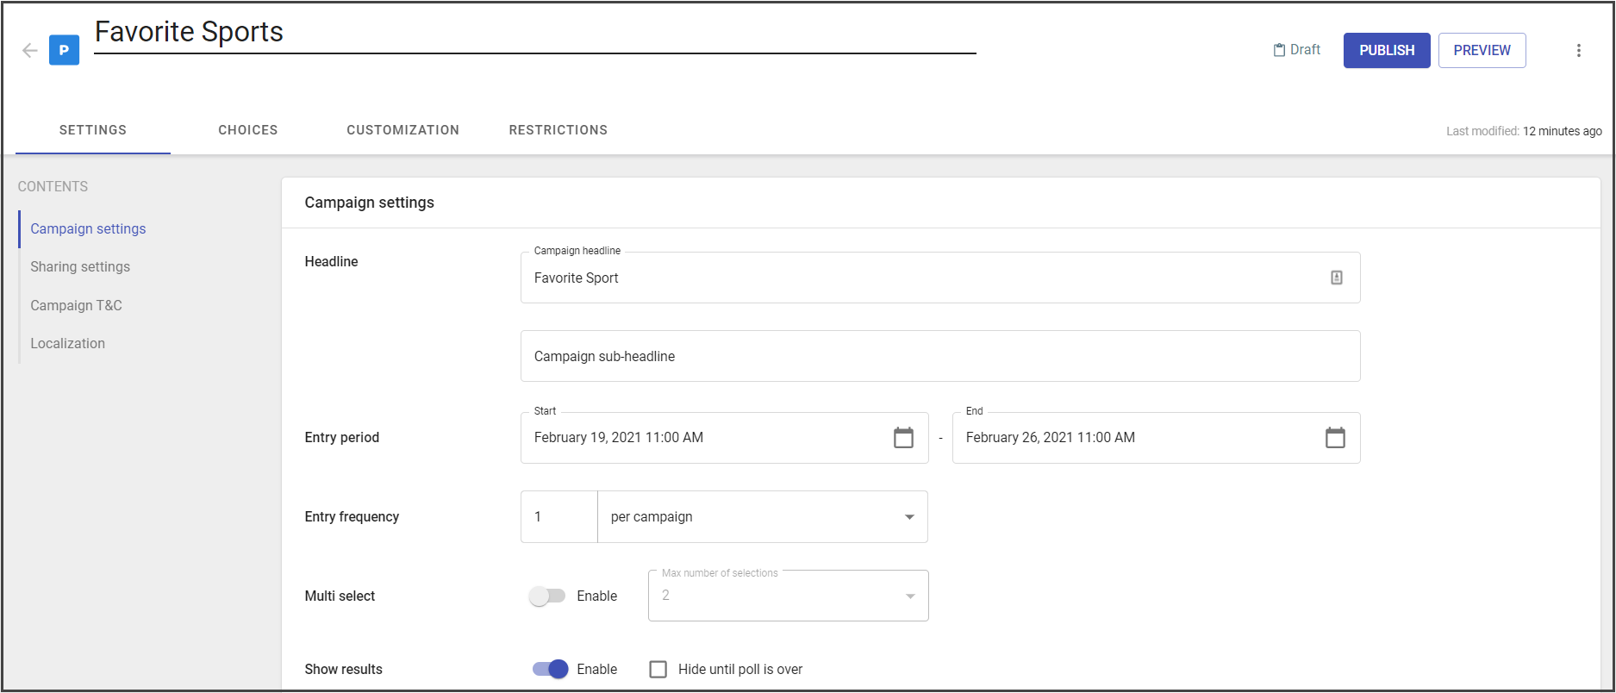Image resolution: width=1616 pixels, height=693 pixels.
Task: Toggle the Multi select enable switch
Action: point(546,596)
